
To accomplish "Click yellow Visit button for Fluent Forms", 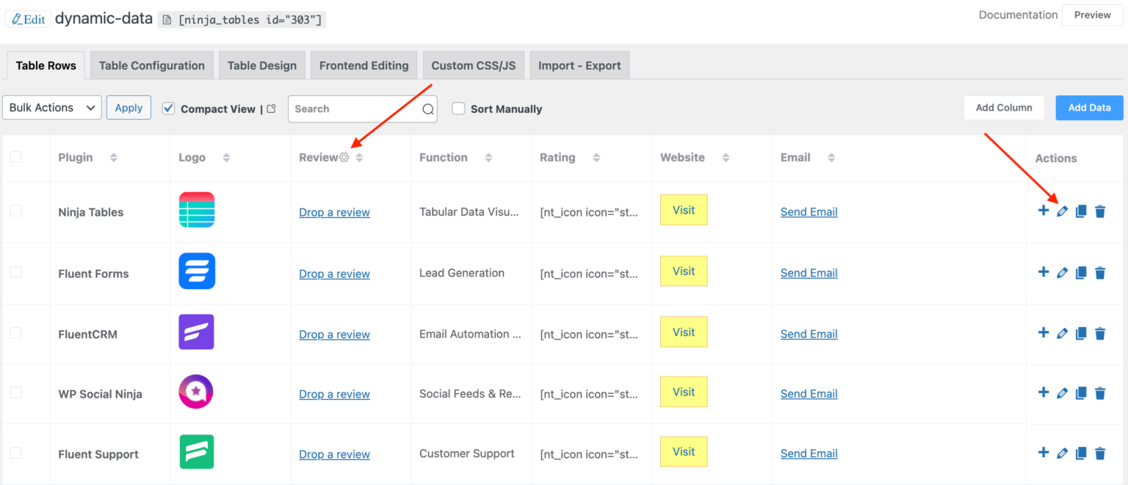I will coord(683,271).
